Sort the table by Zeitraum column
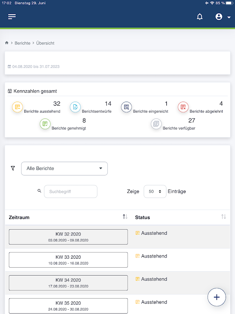The image size is (235, 314). pyautogui.click(x=125, y=217)
